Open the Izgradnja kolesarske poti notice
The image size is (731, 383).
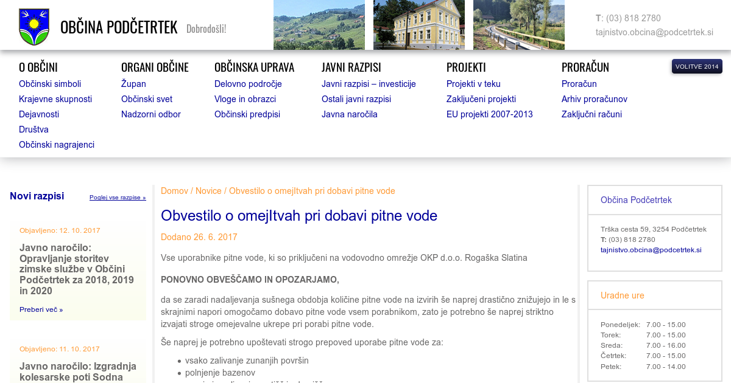[77, 371]
